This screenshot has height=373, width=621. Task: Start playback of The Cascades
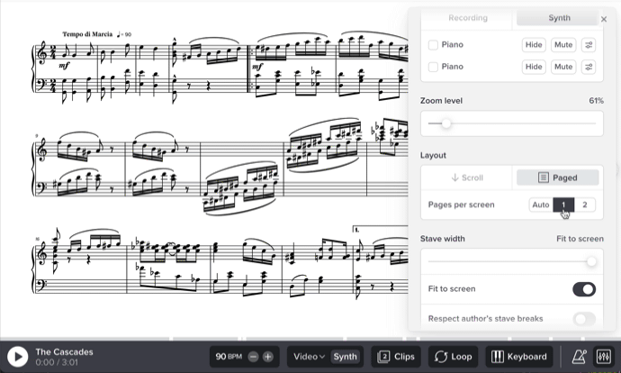pos(17,357)
